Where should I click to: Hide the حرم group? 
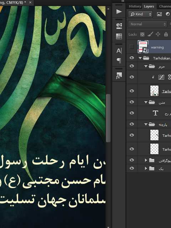click(132, 66)
